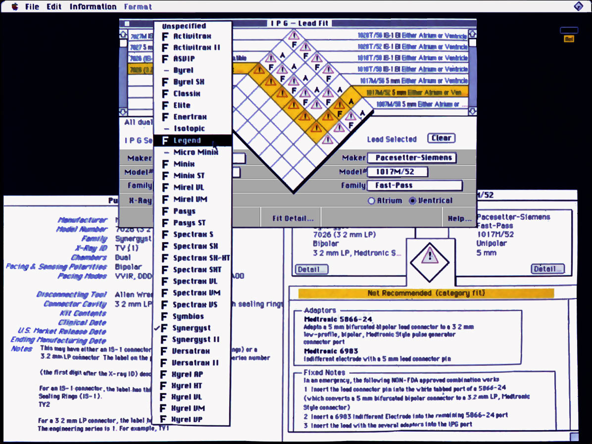Select lead row 1018T/50 IS-1 BI
The width and height of the screenshot is (592, 444).
coord(413,69)
